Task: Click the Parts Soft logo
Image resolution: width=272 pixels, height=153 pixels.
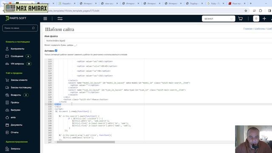Action: click(16, 18)
